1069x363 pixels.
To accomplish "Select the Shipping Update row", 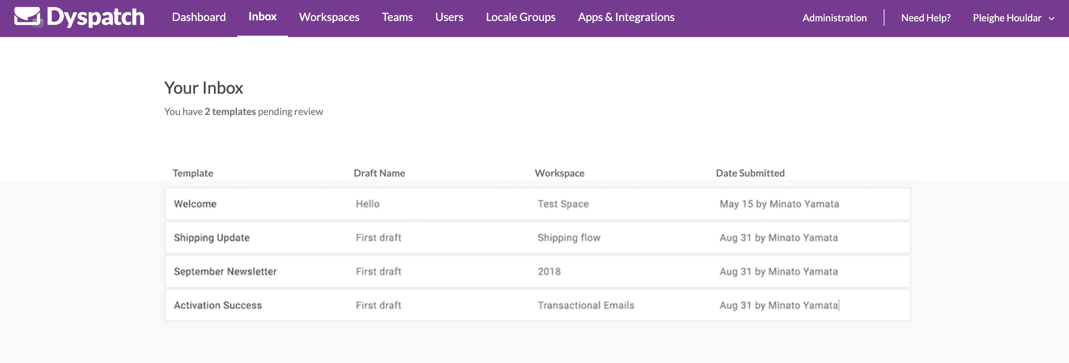I will pos(212,237).
